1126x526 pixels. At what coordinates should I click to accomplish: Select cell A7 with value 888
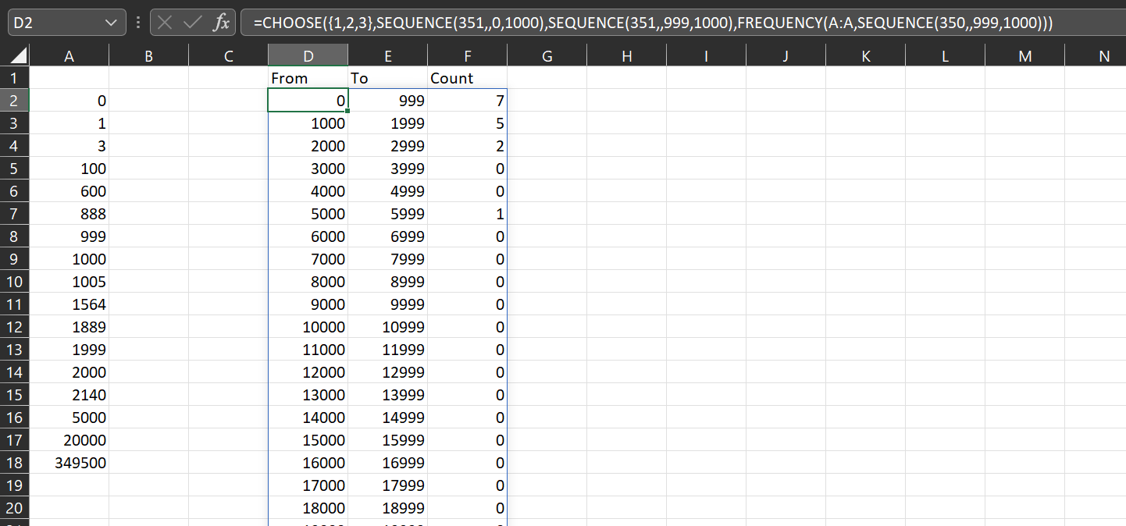pos(69,214)
